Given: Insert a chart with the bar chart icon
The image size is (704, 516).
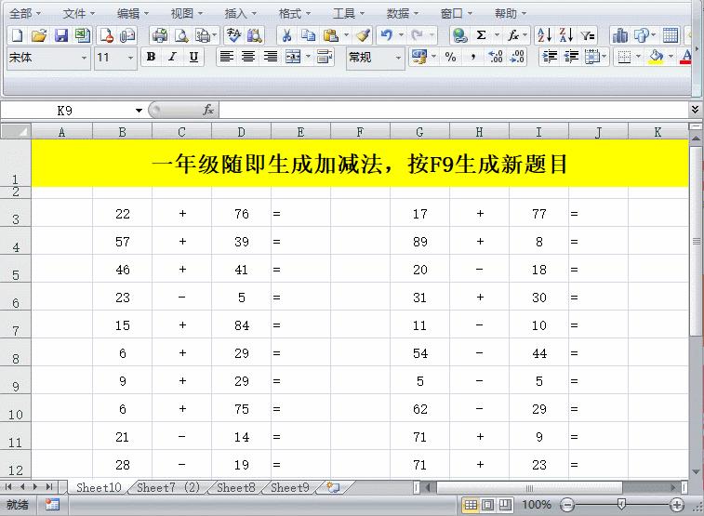Looking at the screenshot, I should 620,35.
